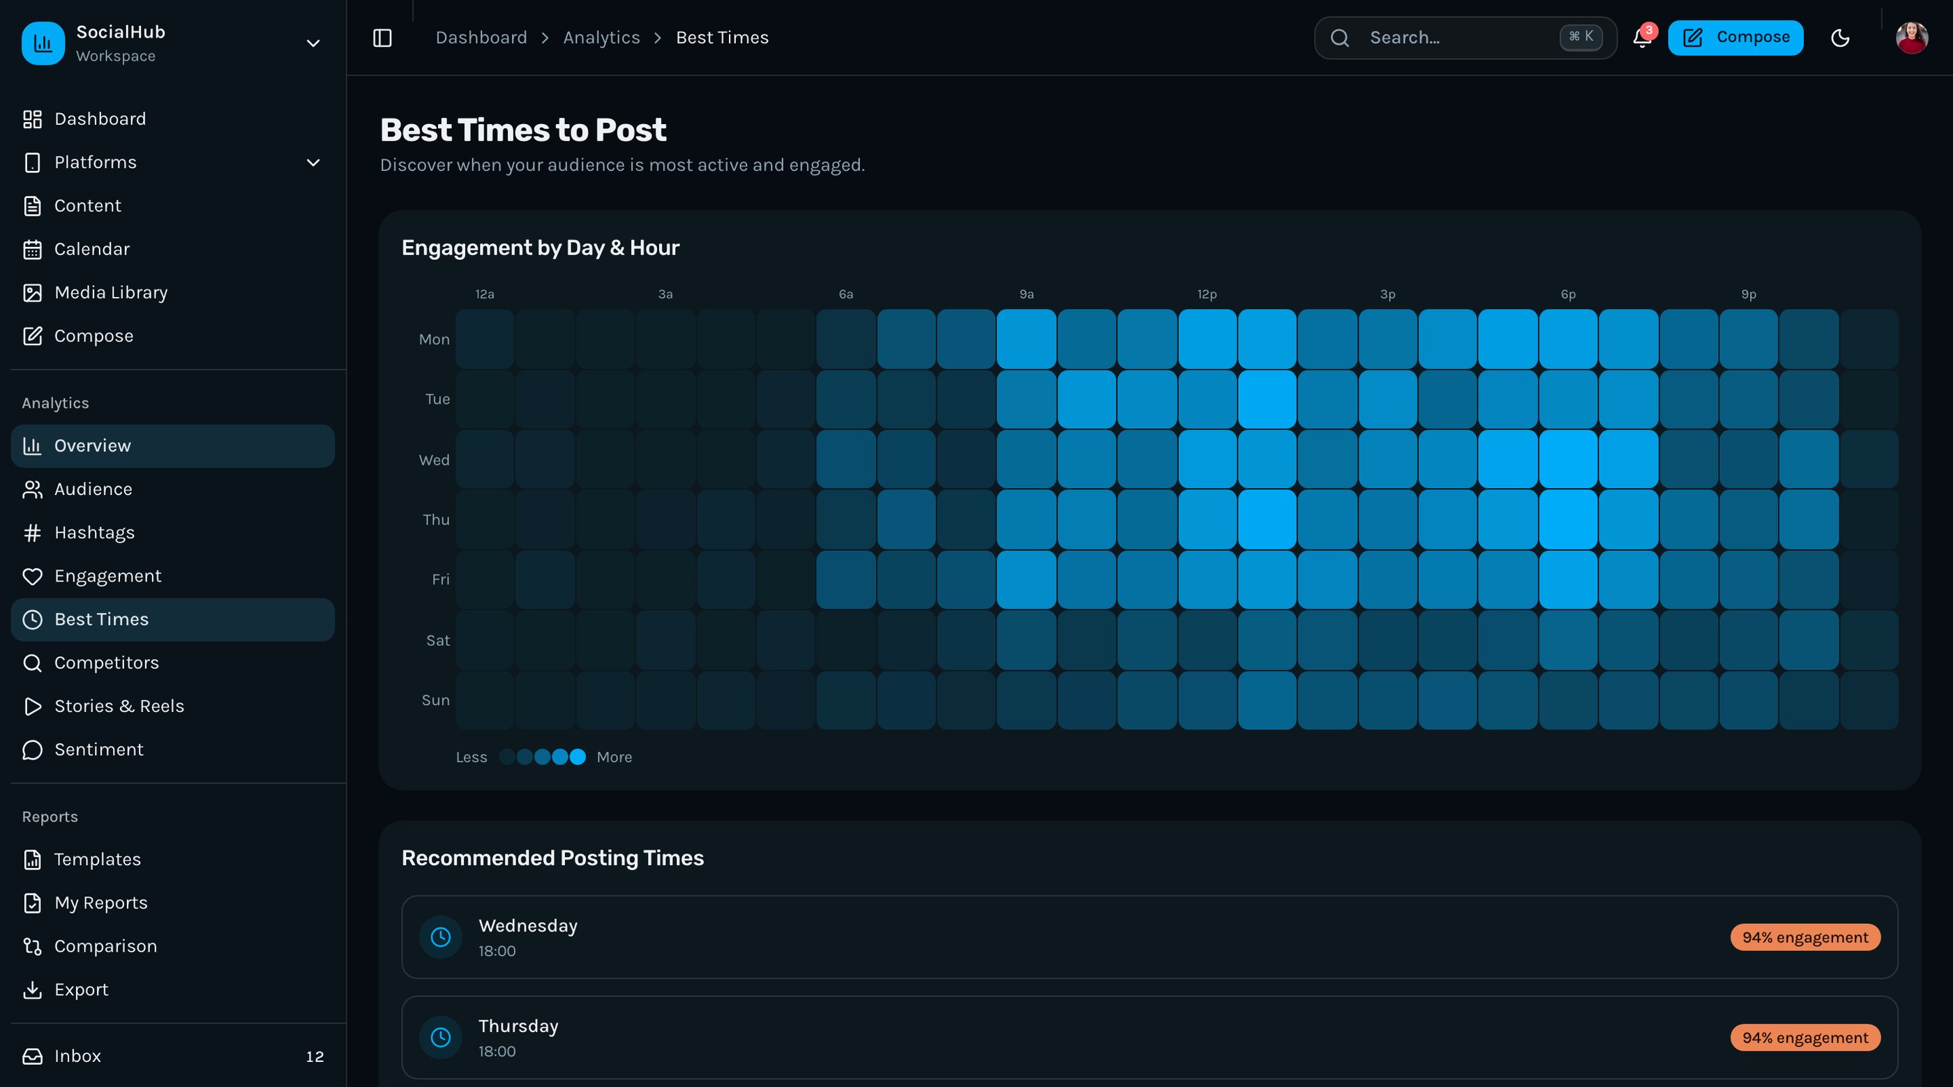This screenshot has width=1953, height=1087.
Task: Select Best Times in the sidebar
Action: click(173, 619)
